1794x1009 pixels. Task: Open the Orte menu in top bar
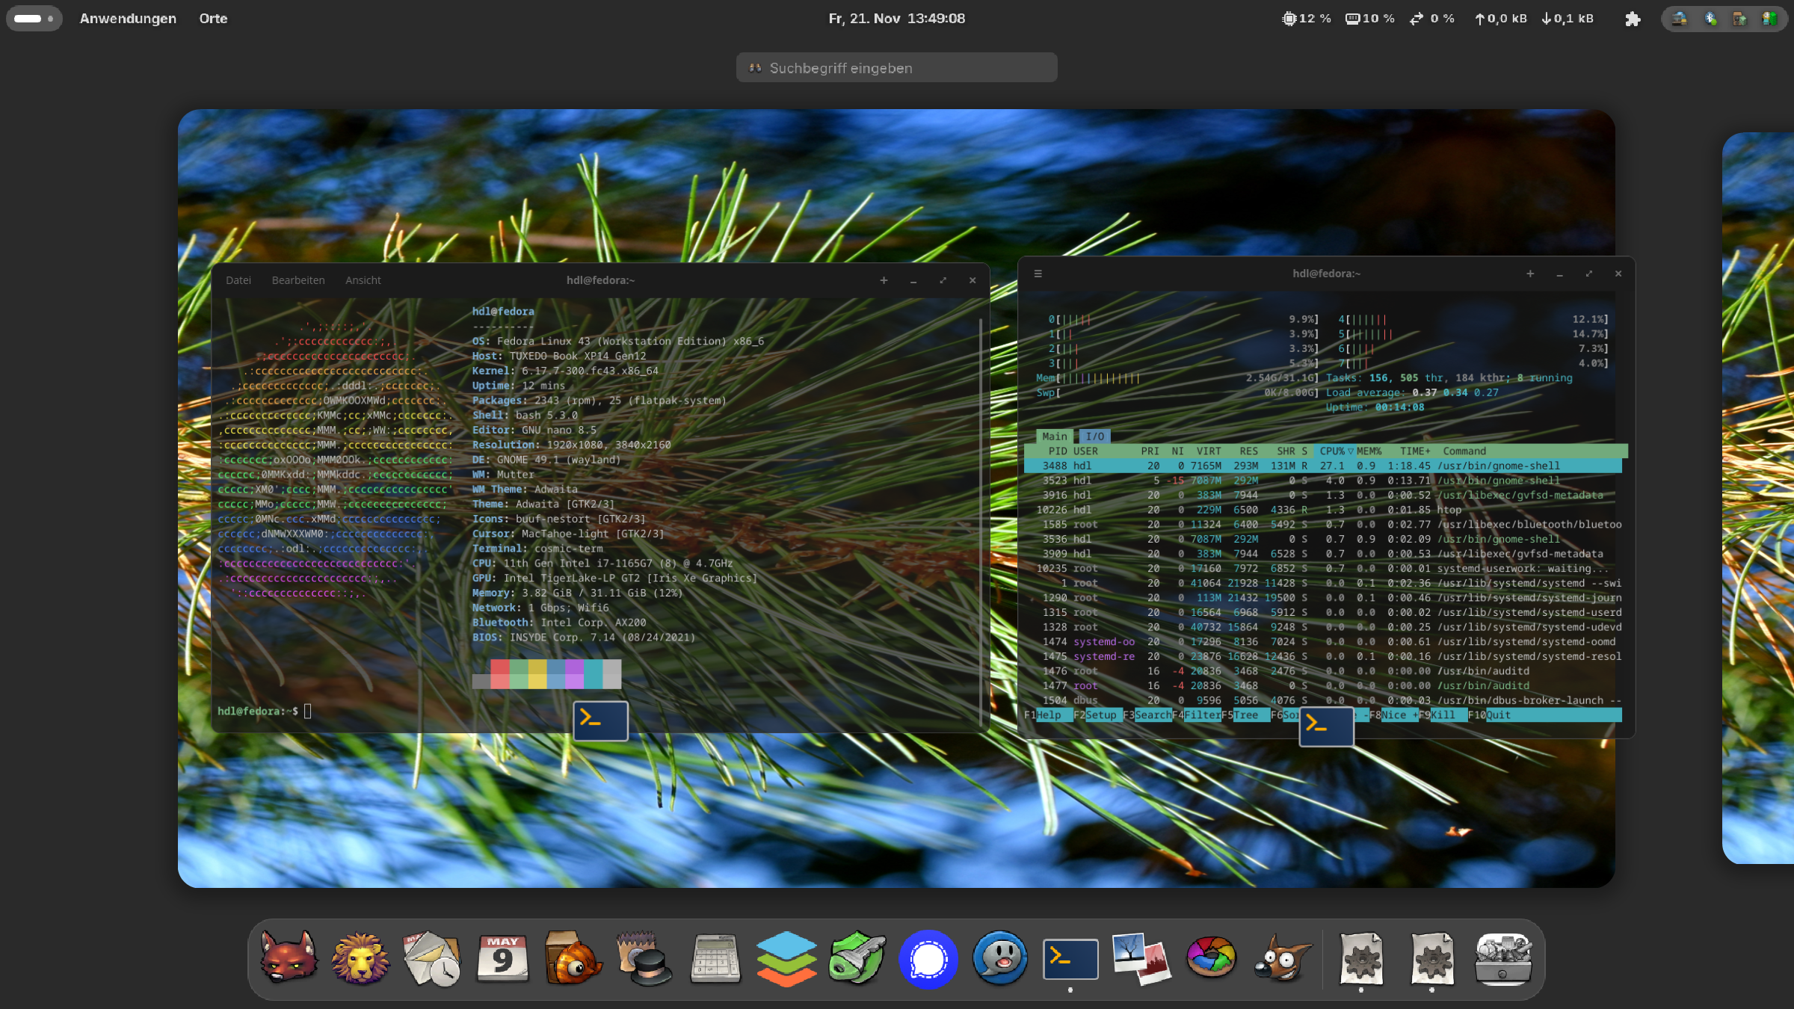[x=213, y=19]
